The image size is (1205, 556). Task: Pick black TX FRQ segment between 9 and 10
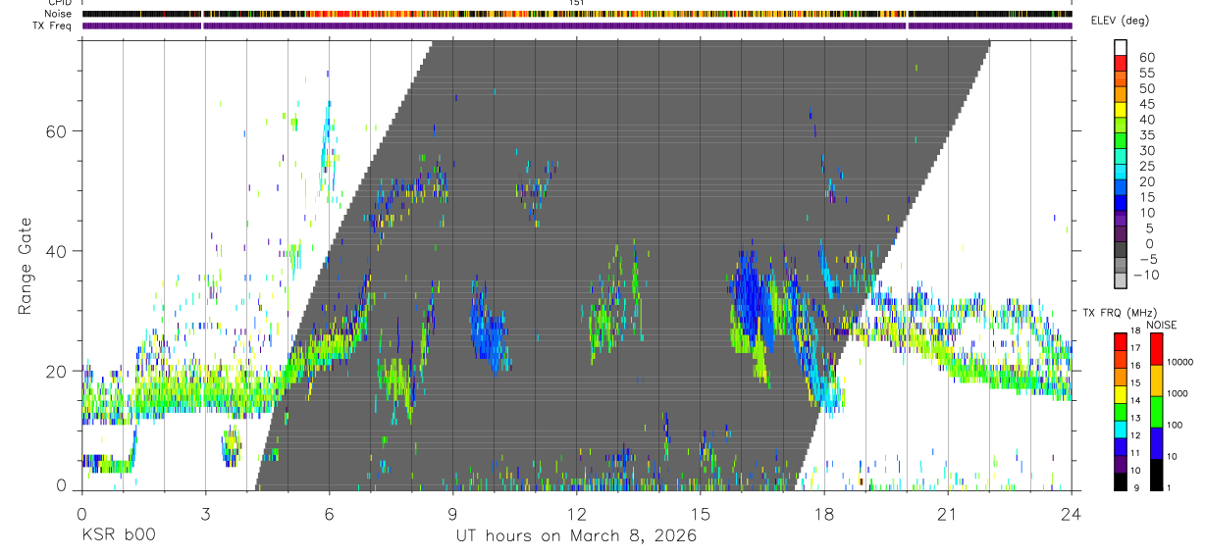1121,481
